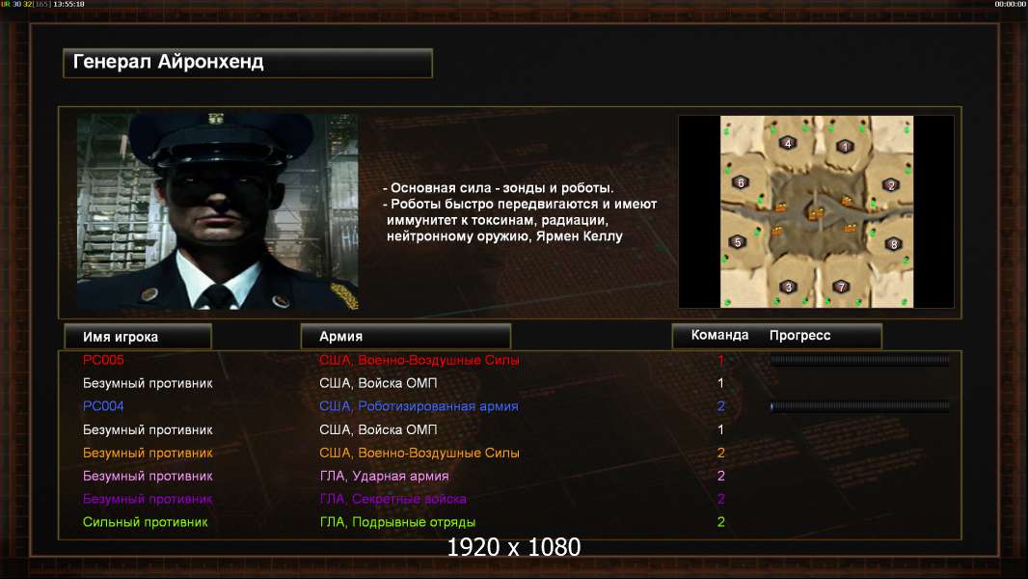Click the США, Роботизированная армия entry
Viewport: 1028px width, 579px height.
(x=419, y=406)
